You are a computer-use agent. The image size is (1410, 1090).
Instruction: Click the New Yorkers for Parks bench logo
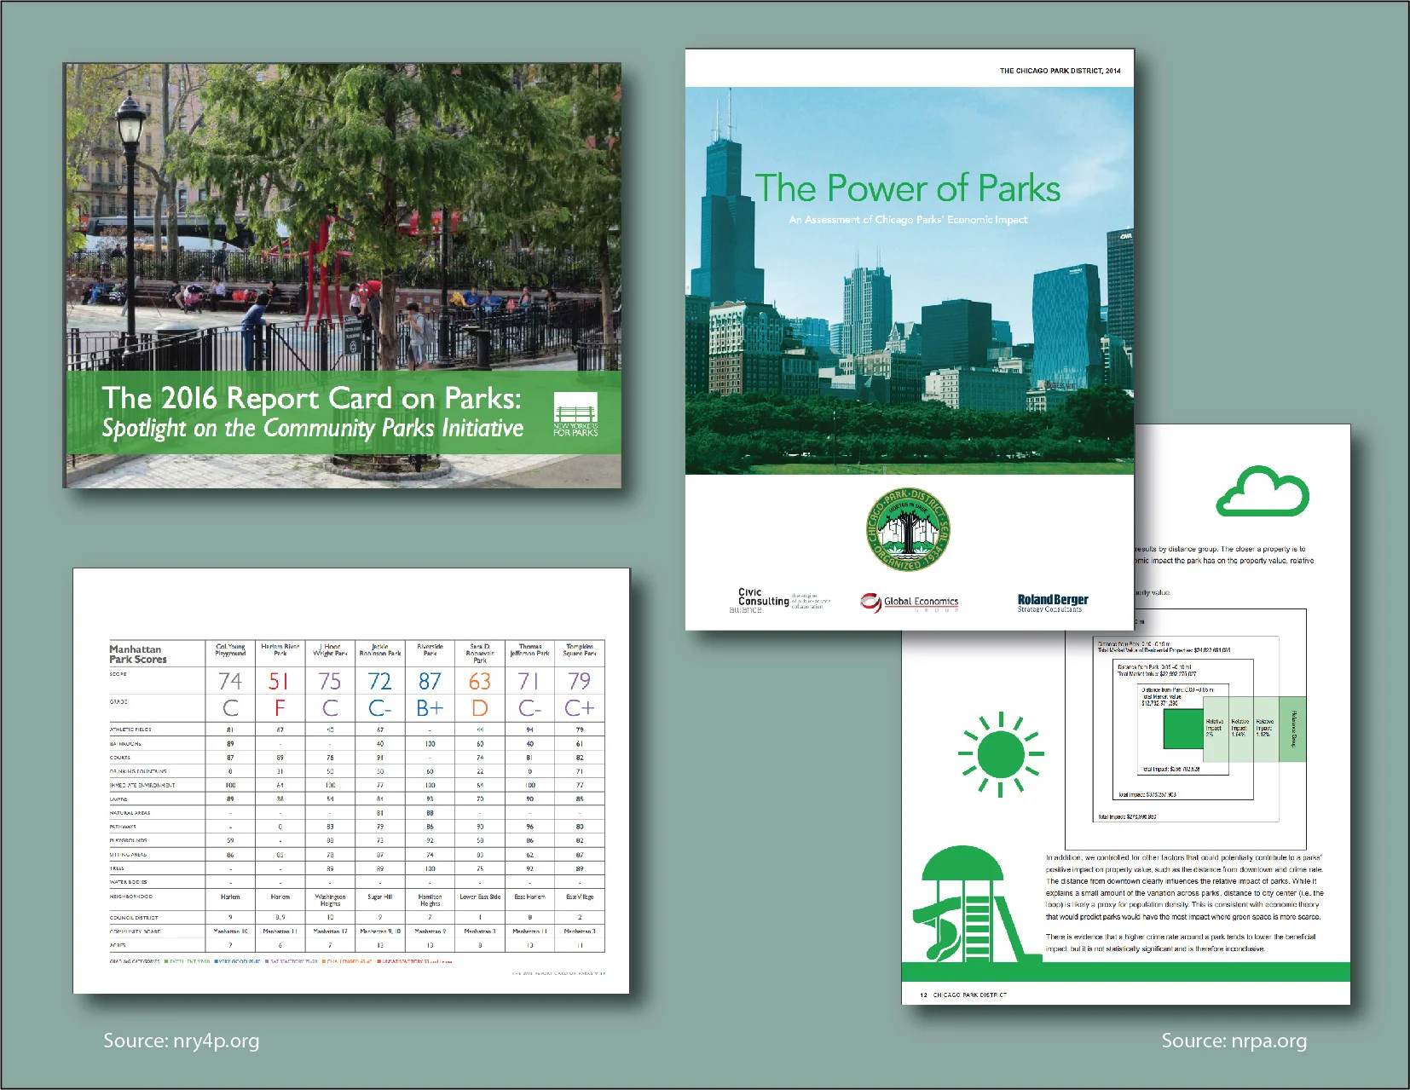point(575,414)
